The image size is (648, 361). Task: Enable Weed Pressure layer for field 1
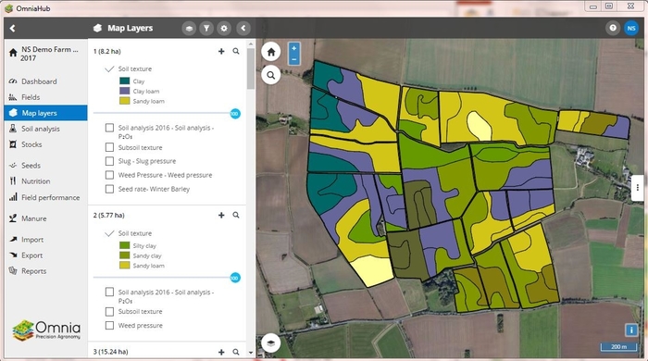[109, 175]
